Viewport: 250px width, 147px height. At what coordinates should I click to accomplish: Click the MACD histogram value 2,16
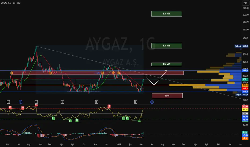point(245,132)
